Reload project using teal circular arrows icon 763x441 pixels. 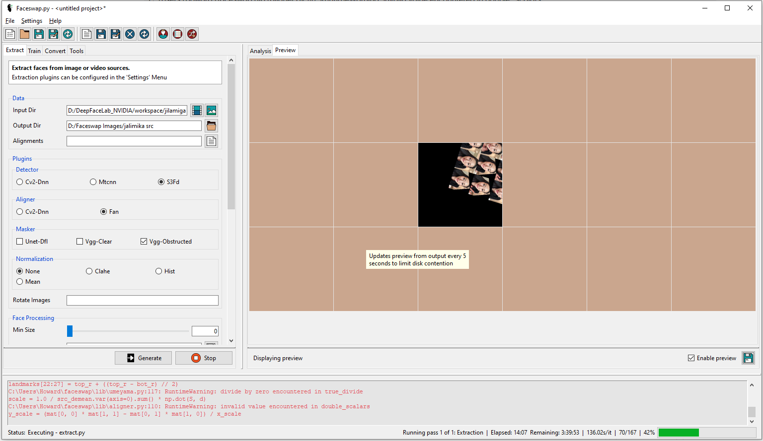[x=68, y=34]
